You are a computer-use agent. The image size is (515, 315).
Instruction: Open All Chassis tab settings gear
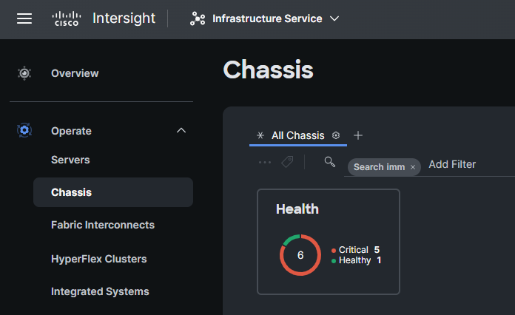[x=336, y=135]
